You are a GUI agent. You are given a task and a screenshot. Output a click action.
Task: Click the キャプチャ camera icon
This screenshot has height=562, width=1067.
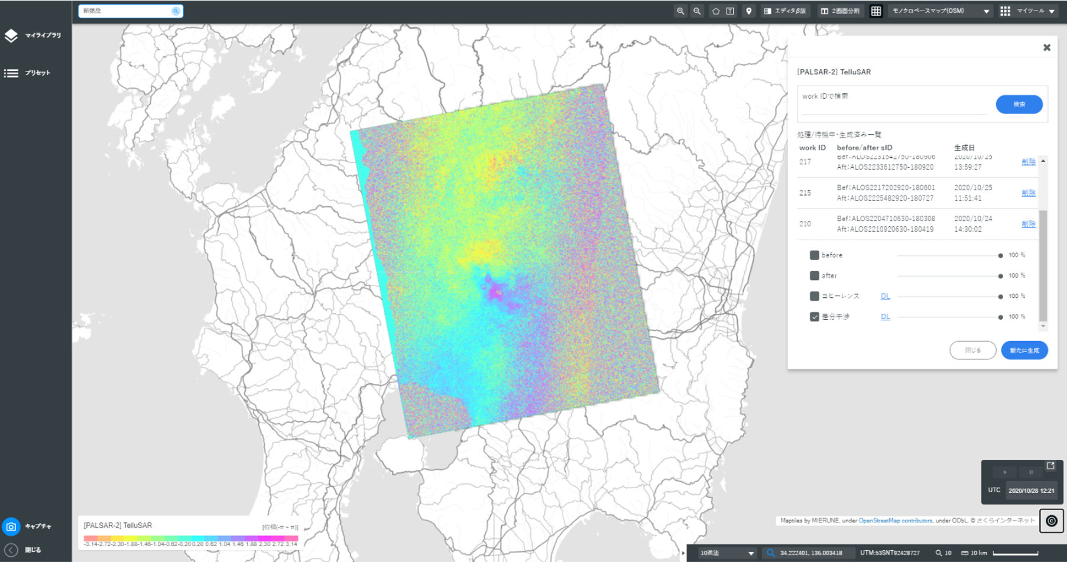pyautogui.click(x=11, y=527)
